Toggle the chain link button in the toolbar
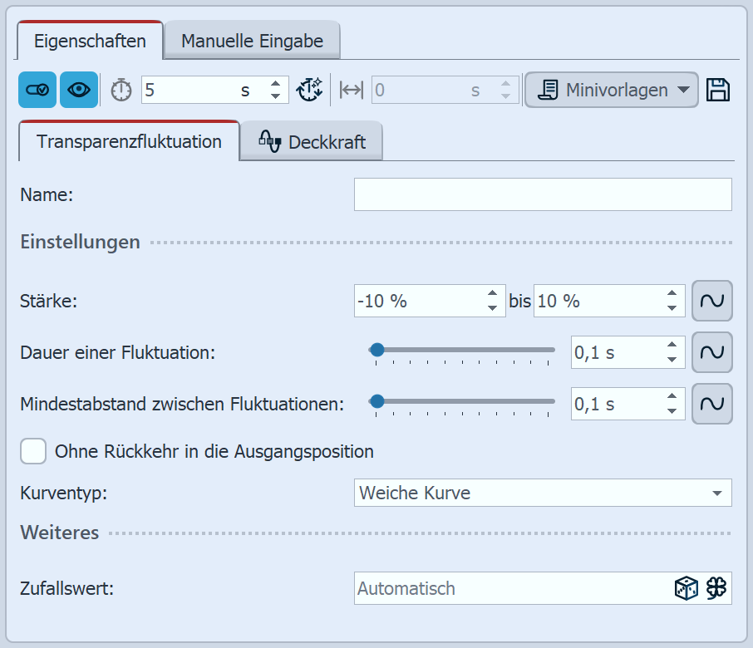 pos(36,90)
